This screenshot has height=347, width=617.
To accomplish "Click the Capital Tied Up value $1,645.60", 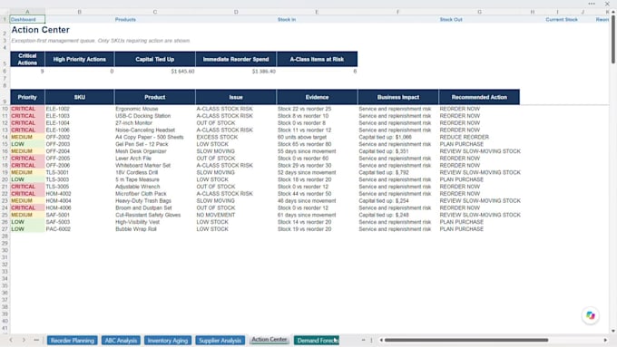I will (x=182, y=72).
